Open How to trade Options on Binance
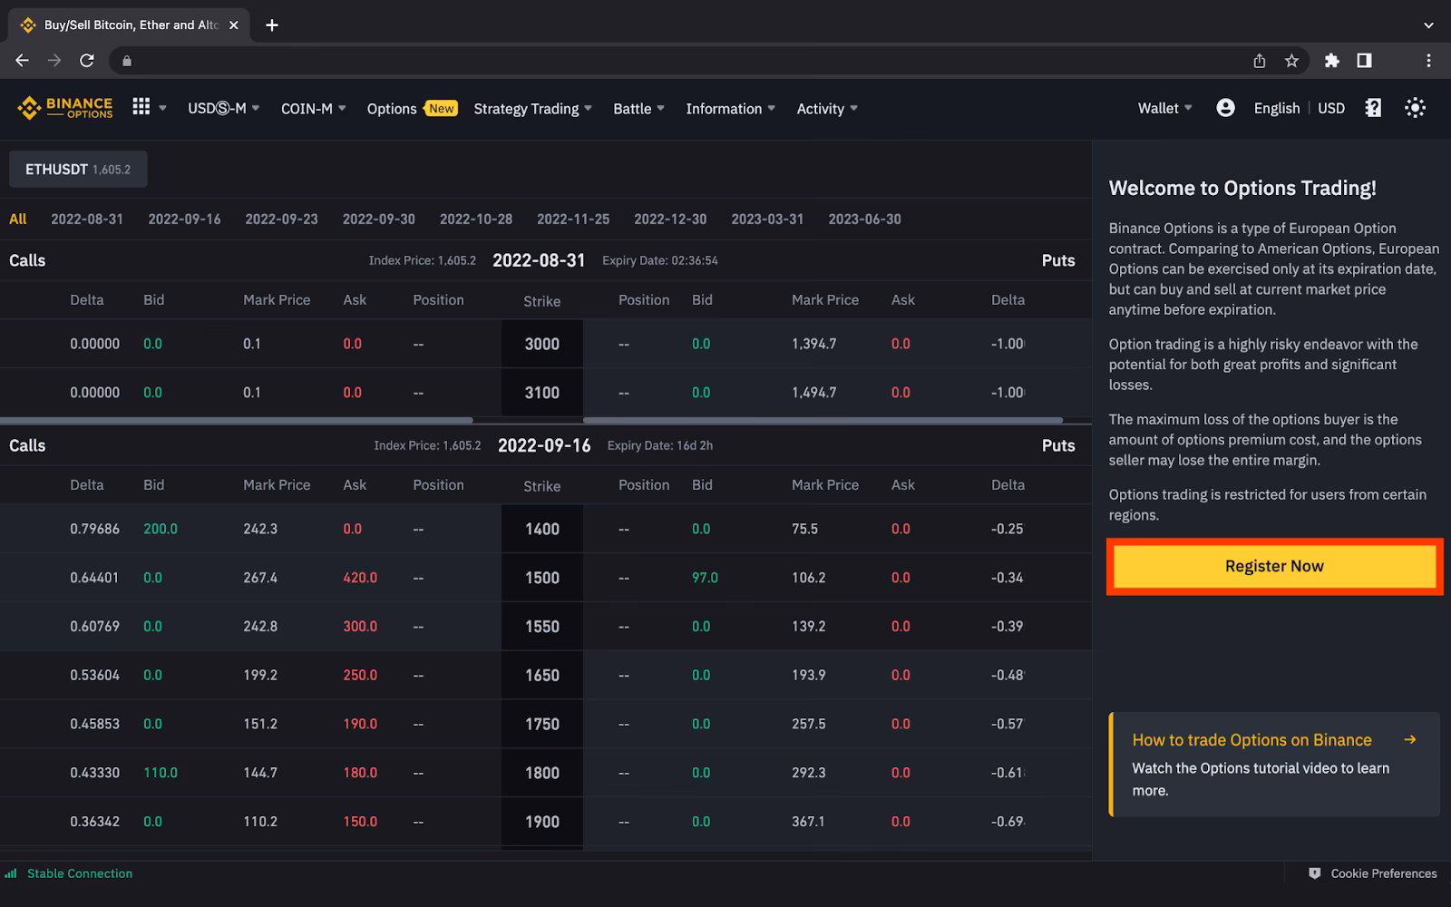This screenshot has width=1451, height=907. tap(1251, 740)
